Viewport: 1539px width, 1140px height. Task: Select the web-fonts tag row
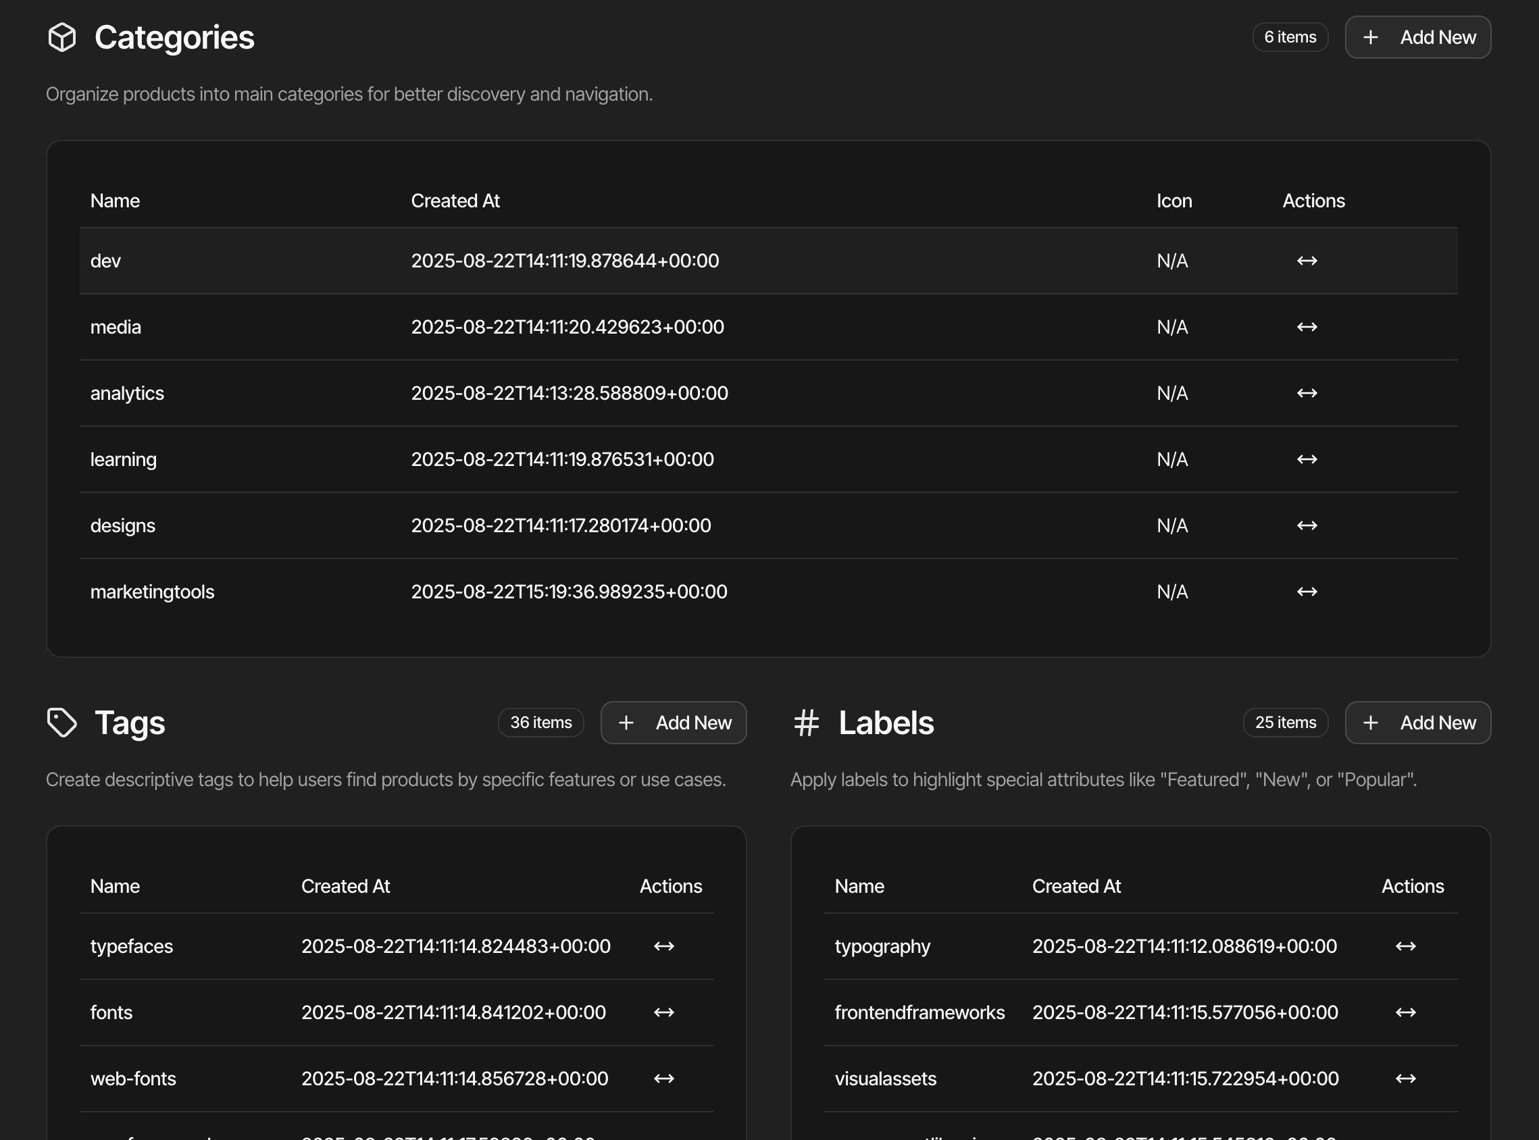(345, 1078)
